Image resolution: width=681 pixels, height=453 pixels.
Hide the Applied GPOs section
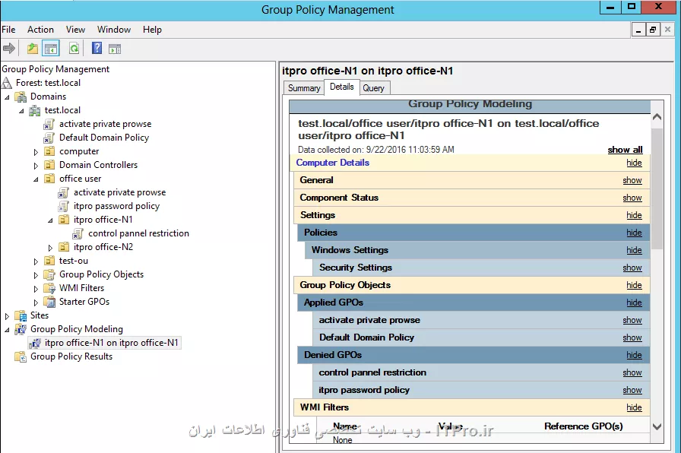coord(634,303)
